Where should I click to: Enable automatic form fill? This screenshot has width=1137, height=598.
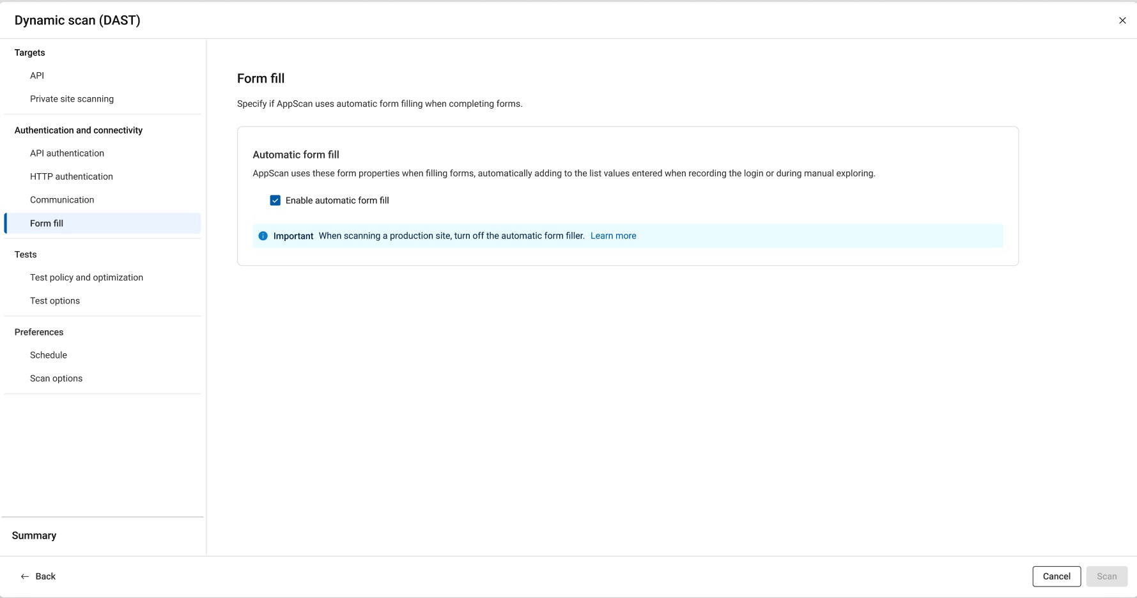[275, 200]
